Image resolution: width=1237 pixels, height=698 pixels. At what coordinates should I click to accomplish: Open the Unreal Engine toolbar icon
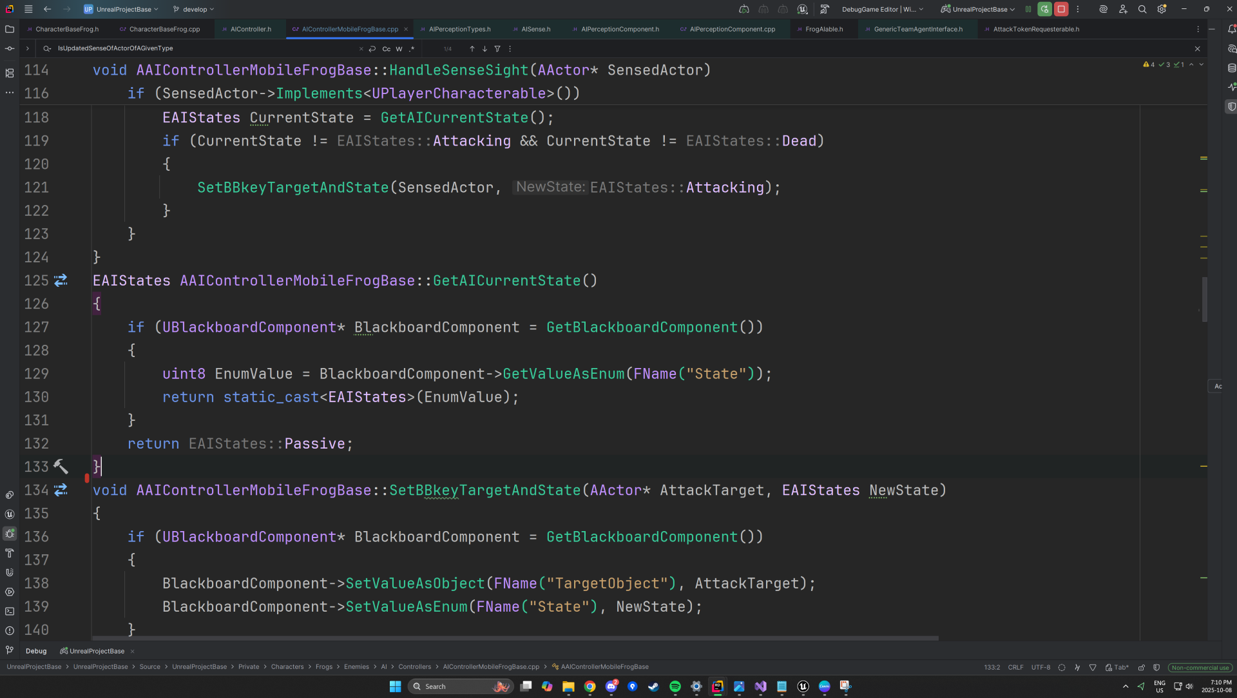pos(802,9)
